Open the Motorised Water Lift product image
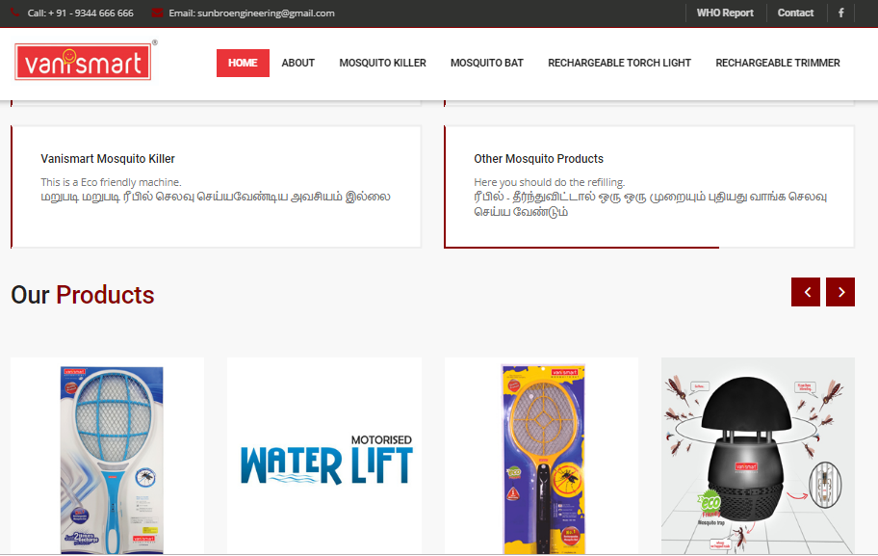878x556 pixels. click(324, 456)
